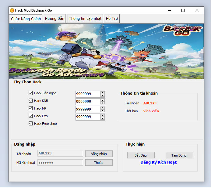This screenshot has width=211, height=188.
Task: Increase the Hack Exp value with up arrow
Action: click(103, 116)
